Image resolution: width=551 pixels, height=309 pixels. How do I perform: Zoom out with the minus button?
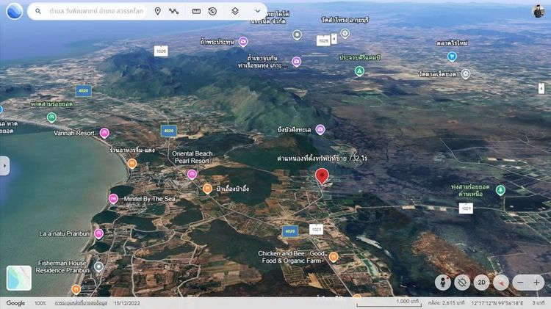point(520,283)
